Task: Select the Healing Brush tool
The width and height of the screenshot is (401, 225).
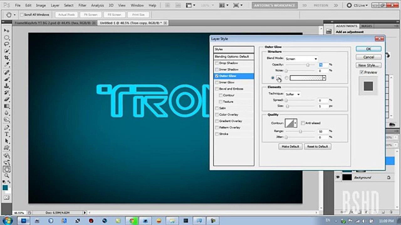Action: click(7, 72)
